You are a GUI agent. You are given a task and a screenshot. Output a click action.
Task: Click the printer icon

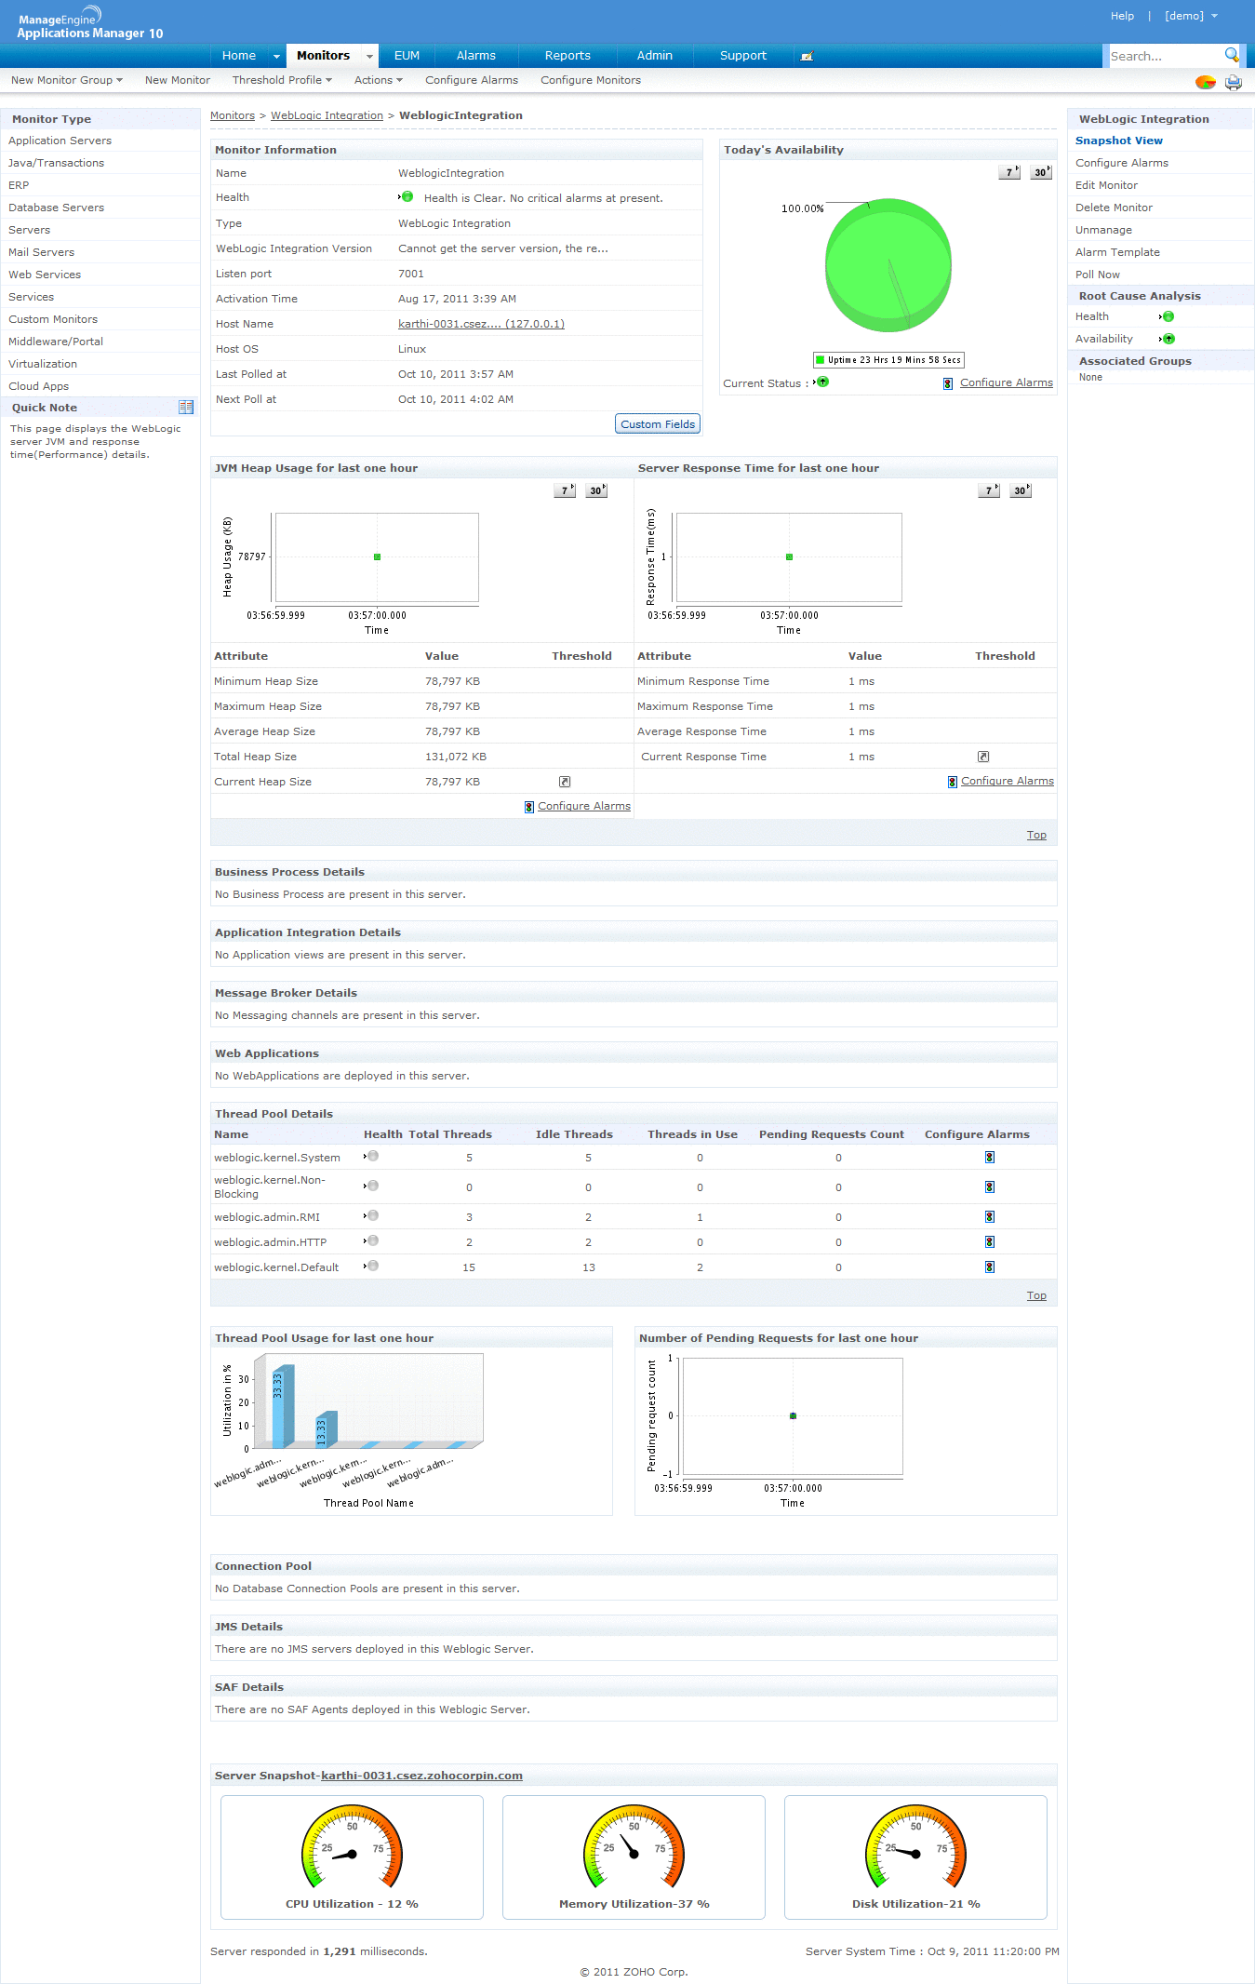[x=1233, y=82]
